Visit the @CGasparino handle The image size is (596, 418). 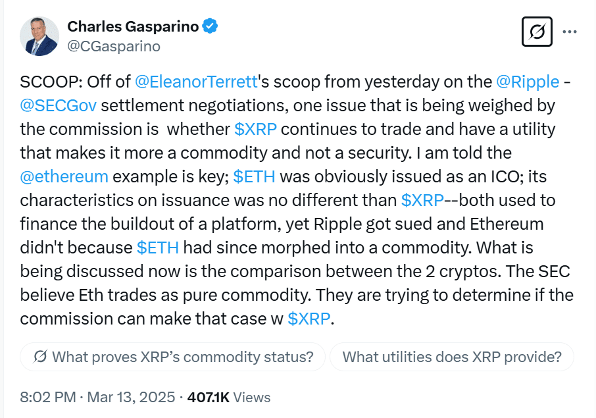(x=114, y=46)
